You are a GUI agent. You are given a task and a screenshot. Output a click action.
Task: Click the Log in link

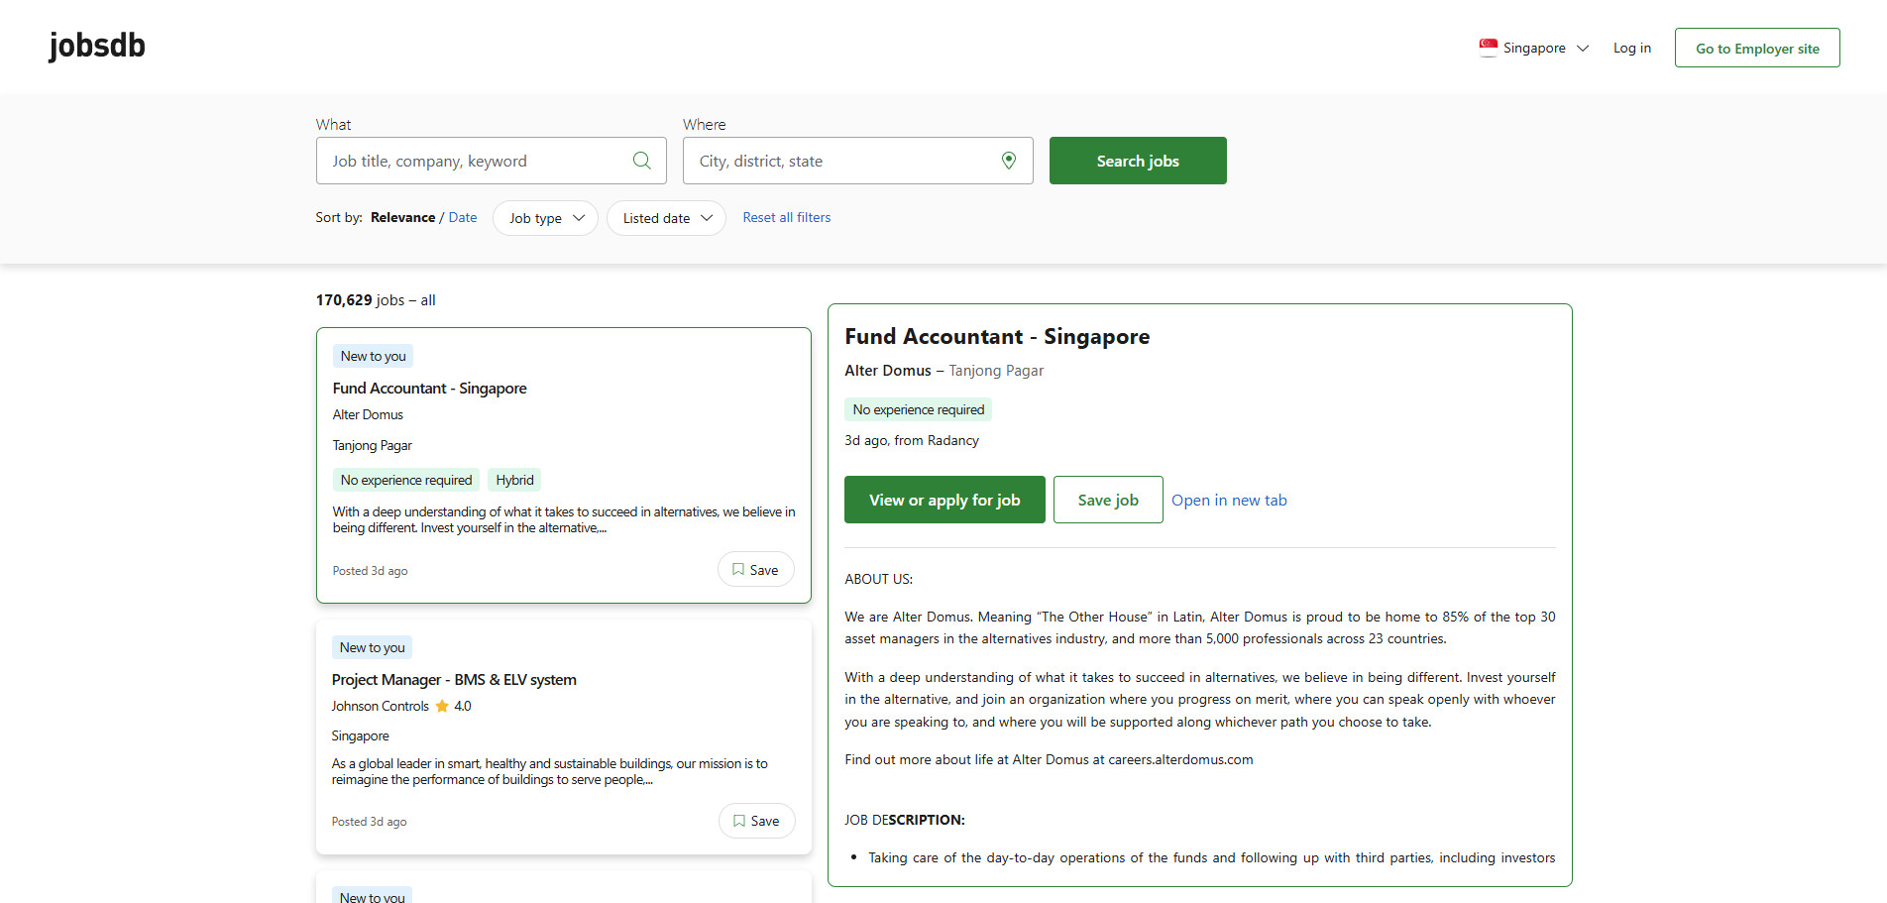point(1632,48)
